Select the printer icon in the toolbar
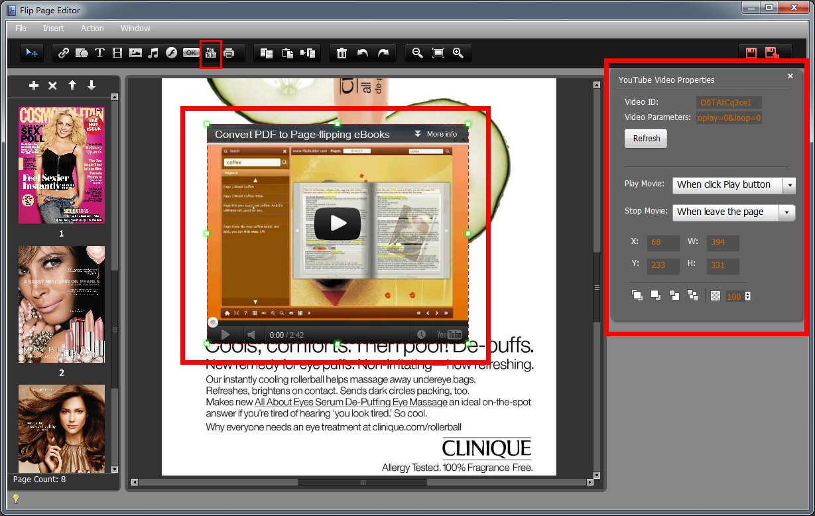The height and width of the screenshot is (516, 815). (229, 53)
